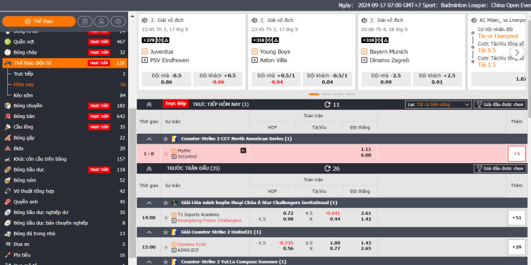Favorite the Counter-Strike 2 CCT North American Series
Screen dimensions: 531x265
(166, 138)
